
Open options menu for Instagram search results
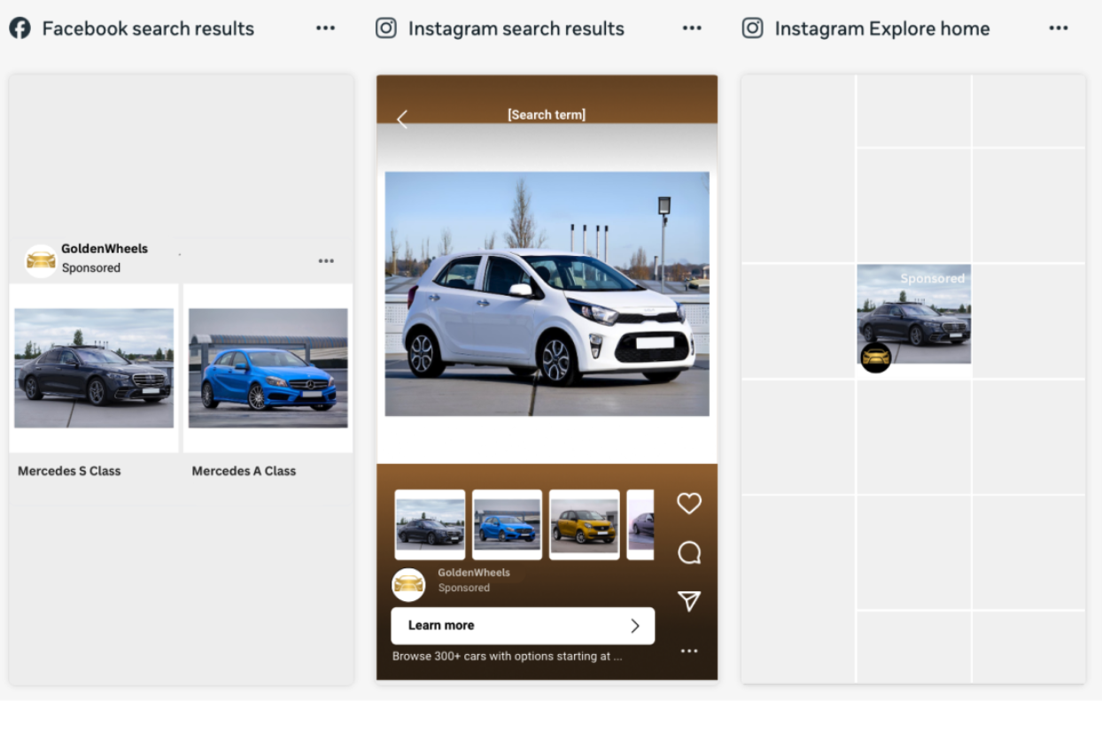point(692,28)
